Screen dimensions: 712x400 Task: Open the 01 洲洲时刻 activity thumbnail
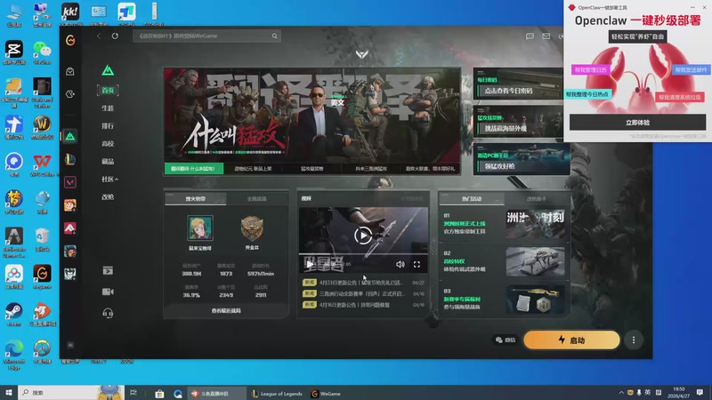click(x=536, y=224)
